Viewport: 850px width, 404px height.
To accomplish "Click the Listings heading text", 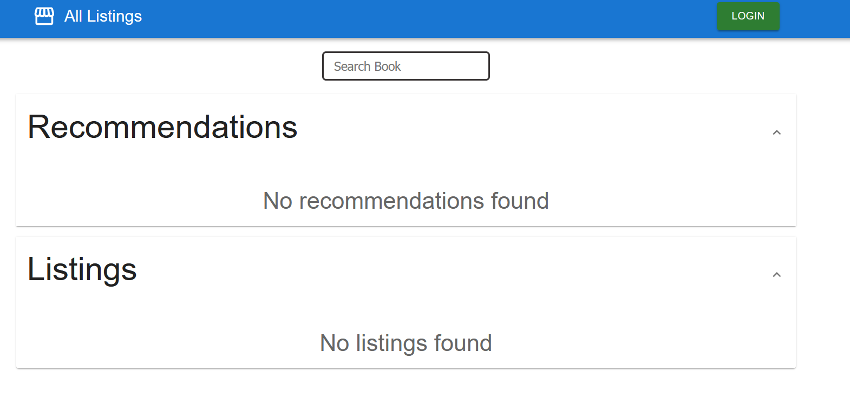I will pos(82,270).
